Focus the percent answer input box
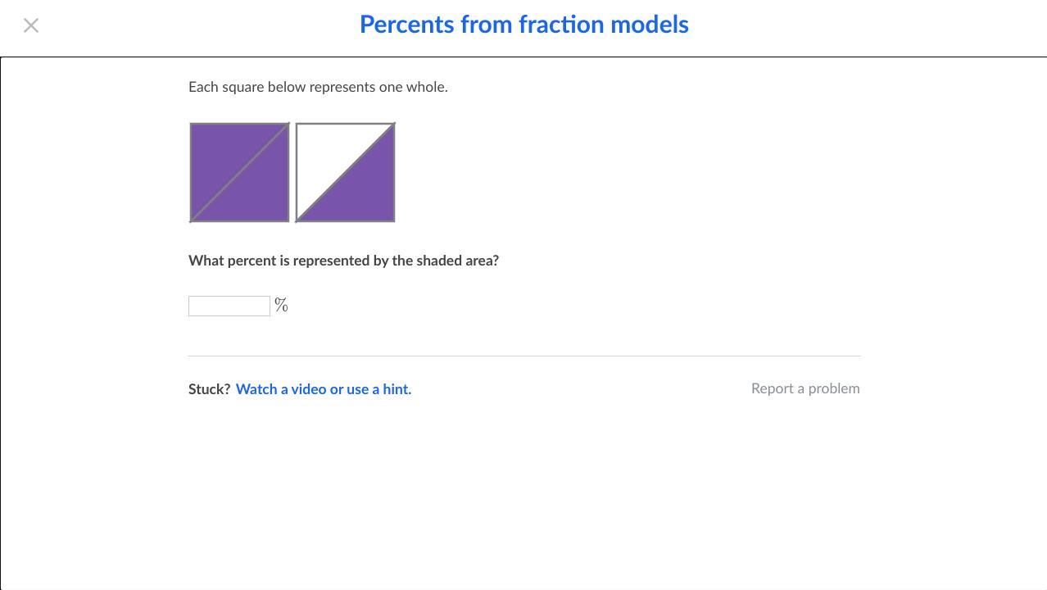This screenshot has width=1047, height=590. coord(229,306)
